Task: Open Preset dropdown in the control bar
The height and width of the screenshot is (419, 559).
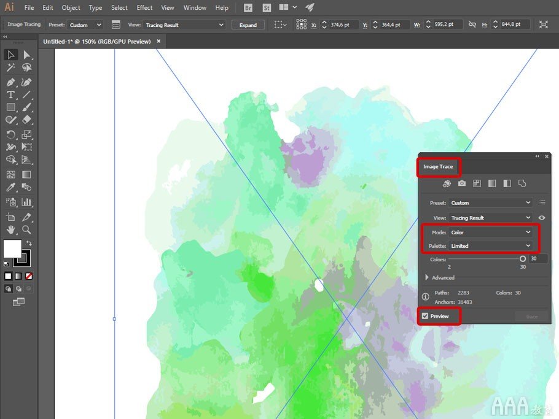Action: 85,25
